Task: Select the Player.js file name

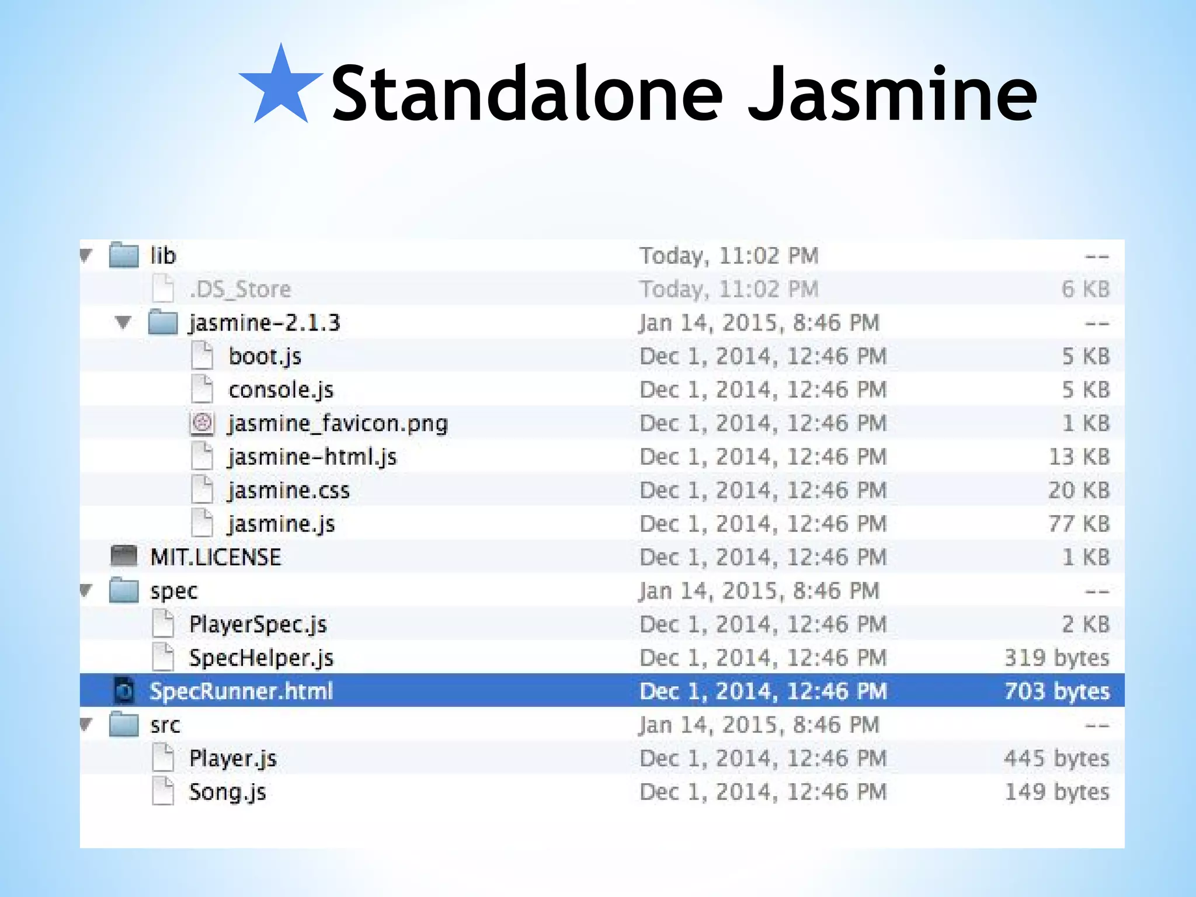Action: click(x=232, y=758)
